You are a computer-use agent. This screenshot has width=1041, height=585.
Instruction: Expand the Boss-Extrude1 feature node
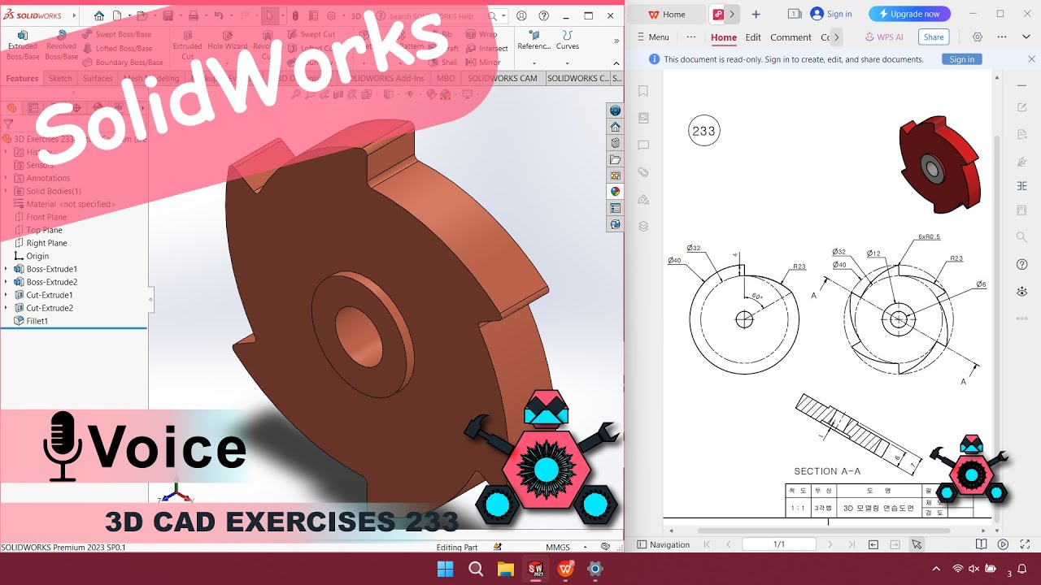7,269
